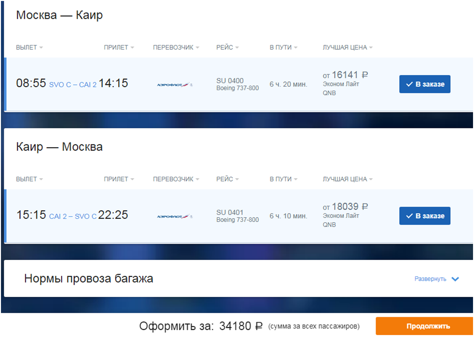
Task: Expand Нормы провоза багажа via Развернуть
Action: 430,279
